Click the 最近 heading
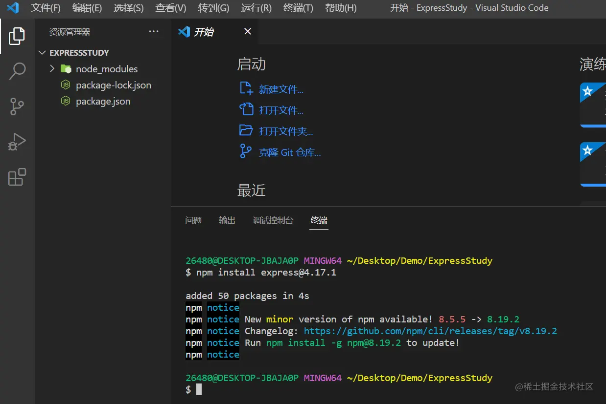The image size is (606, 404). 251,191
